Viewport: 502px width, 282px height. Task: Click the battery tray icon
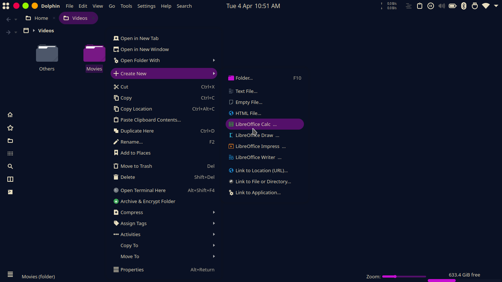(x=453, y=6)
